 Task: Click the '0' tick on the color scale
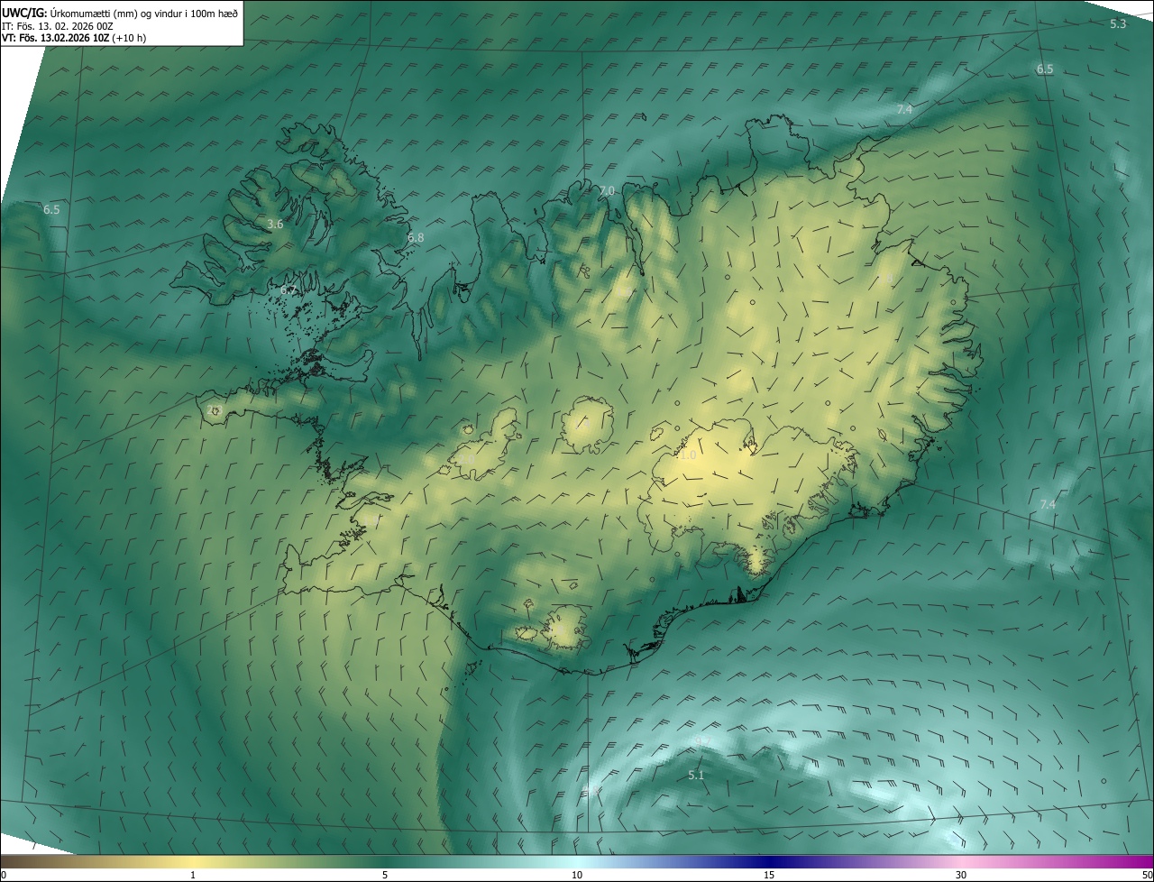click(4, 875)
